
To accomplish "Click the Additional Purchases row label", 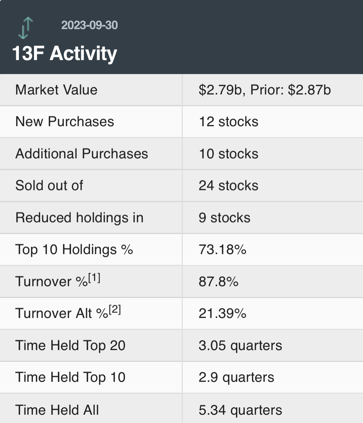I will 82,154.
